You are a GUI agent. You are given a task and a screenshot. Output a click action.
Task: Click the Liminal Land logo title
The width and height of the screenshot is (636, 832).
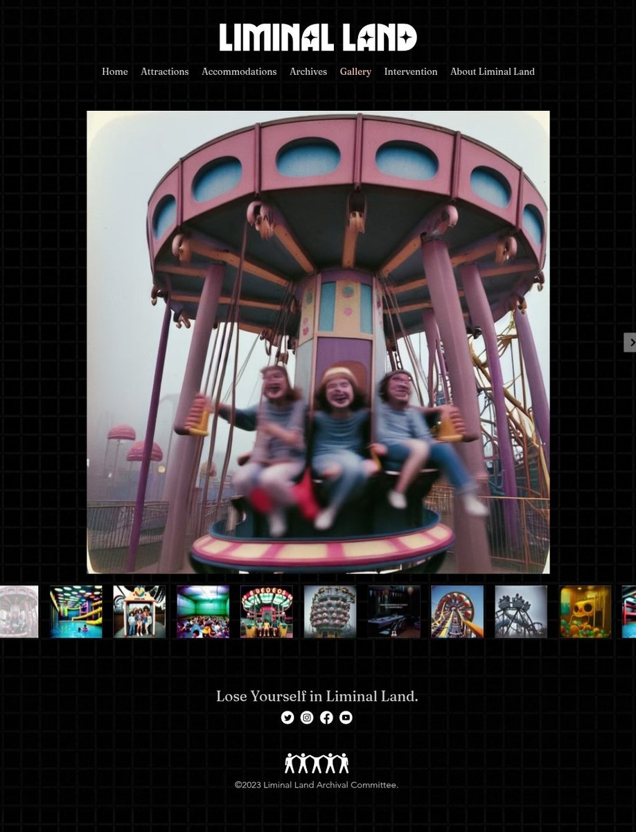[318, 37]
